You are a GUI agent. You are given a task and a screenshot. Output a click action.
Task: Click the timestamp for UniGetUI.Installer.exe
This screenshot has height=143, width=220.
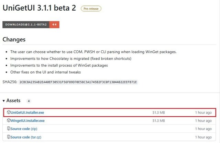pos(203,112)
